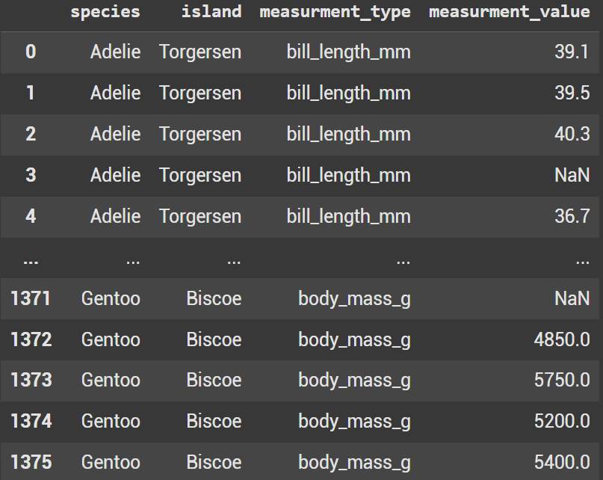Click row index 0

[31, 52]
